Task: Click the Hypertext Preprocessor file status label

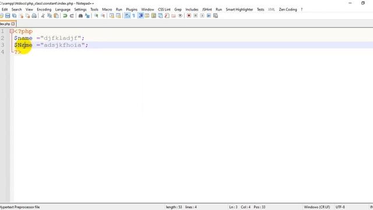Action: 20,207
